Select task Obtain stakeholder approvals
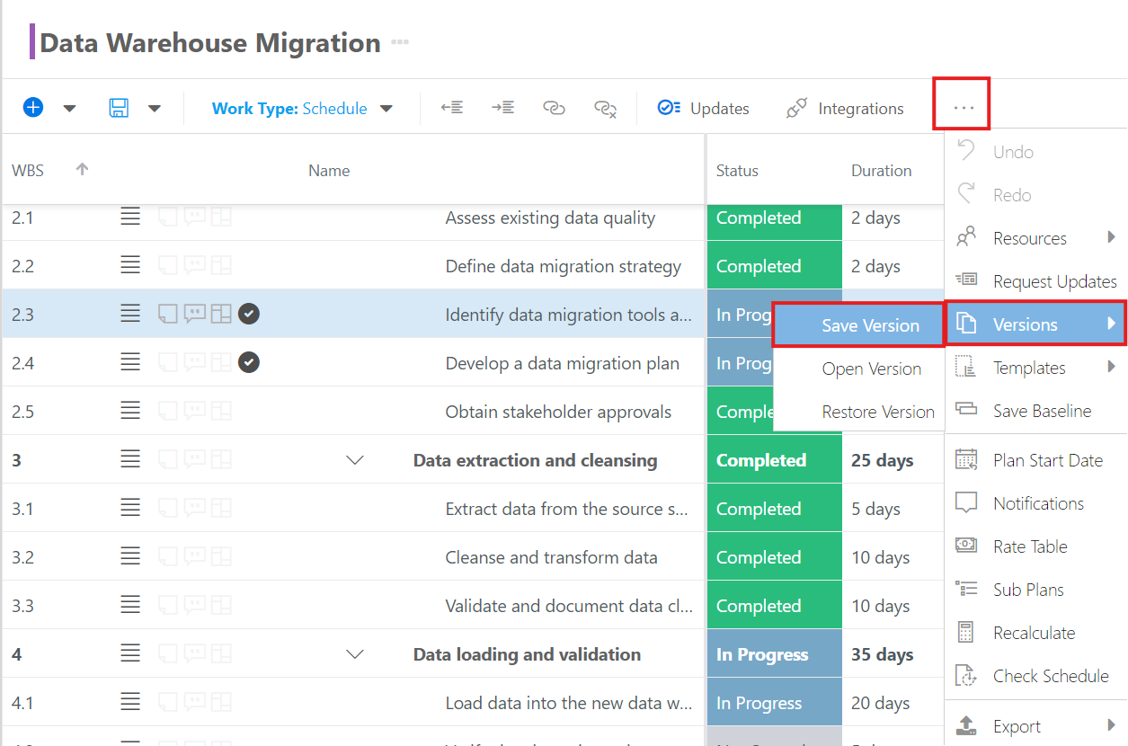The height and width of the screenshot is (746, 1128). (558, 412)
